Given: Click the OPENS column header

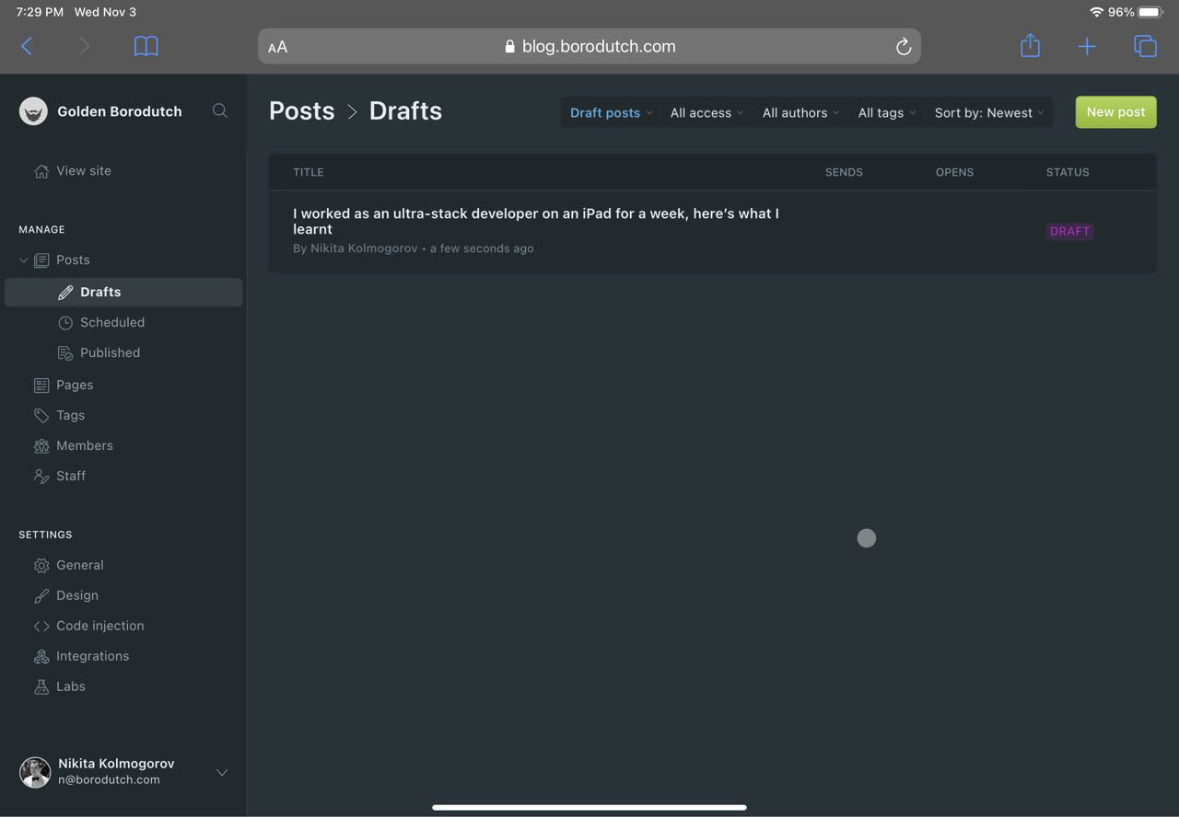Looking at the screenshot, I should pos(954,172).
